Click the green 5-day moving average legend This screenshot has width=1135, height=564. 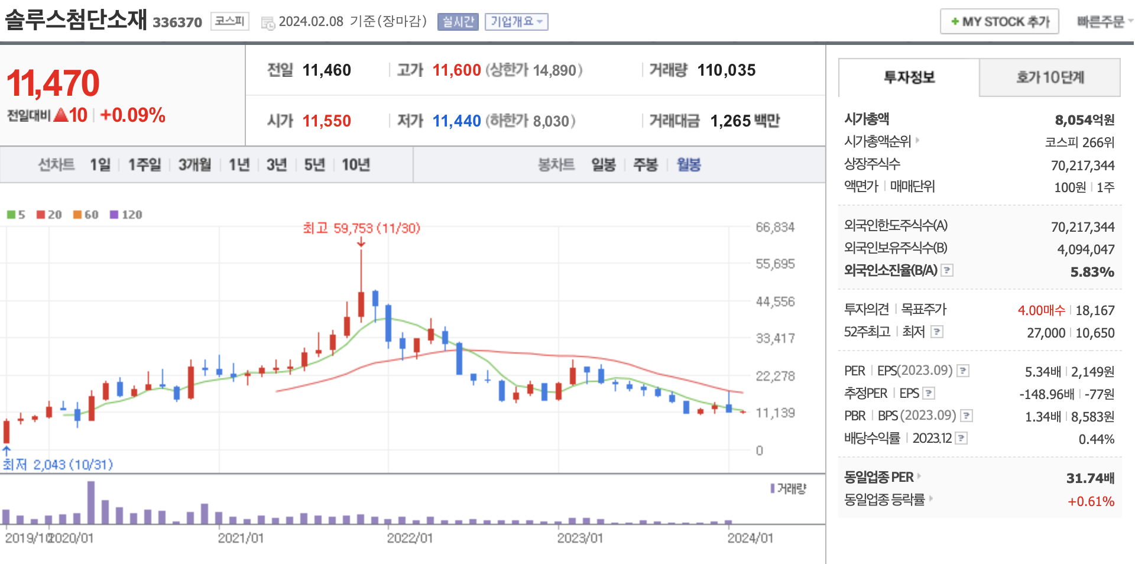coord(16,215)
